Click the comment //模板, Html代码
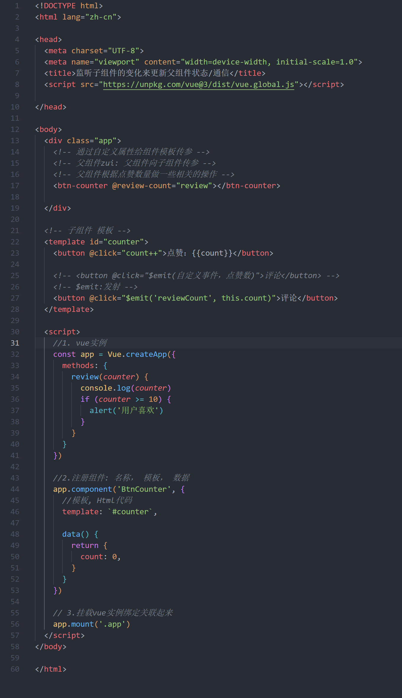Viewport: 402px width, 698px height. 97,501
